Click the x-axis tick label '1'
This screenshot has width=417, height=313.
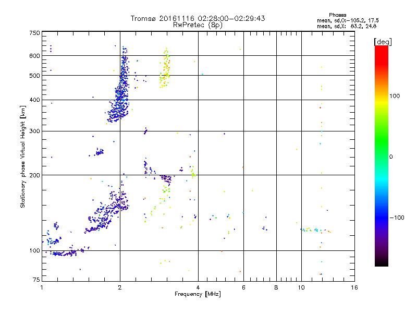42,287
